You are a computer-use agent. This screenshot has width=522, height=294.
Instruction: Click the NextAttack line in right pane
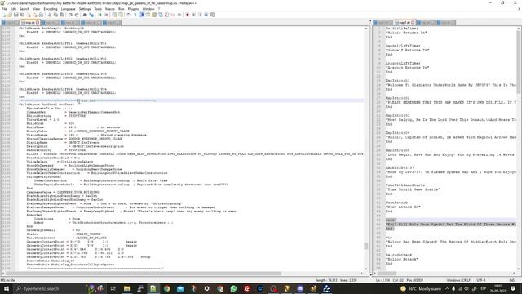[x=396, y=203]
